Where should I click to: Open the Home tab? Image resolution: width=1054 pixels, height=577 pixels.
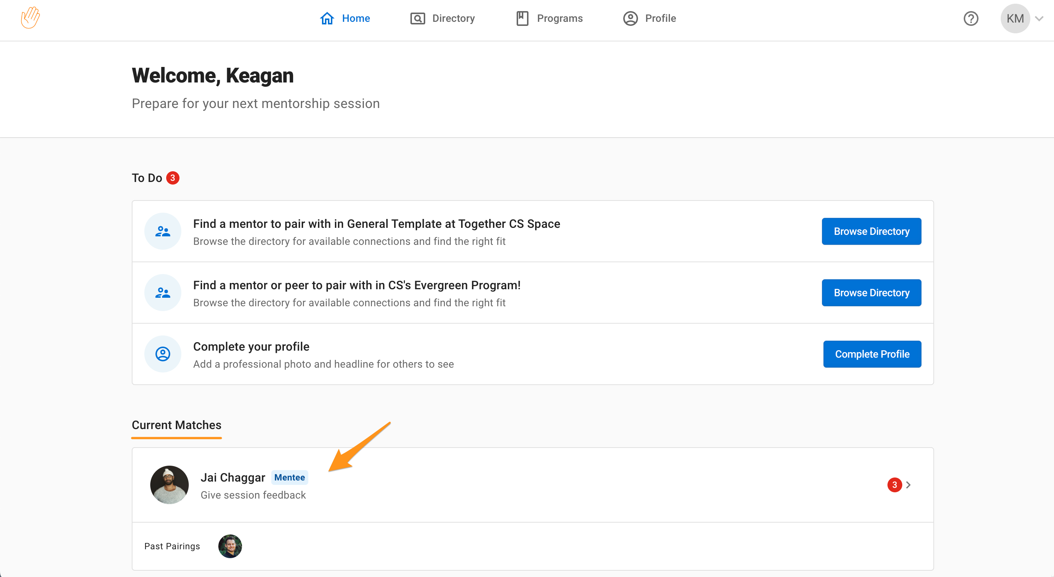(x=345, y=18)
